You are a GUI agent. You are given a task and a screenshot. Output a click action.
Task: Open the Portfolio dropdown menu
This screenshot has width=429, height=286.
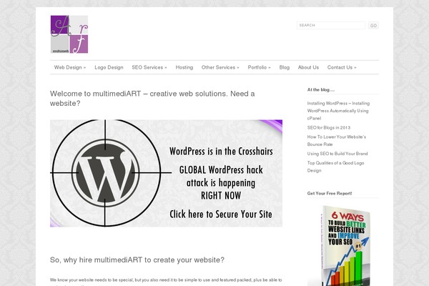pos(259,67)
